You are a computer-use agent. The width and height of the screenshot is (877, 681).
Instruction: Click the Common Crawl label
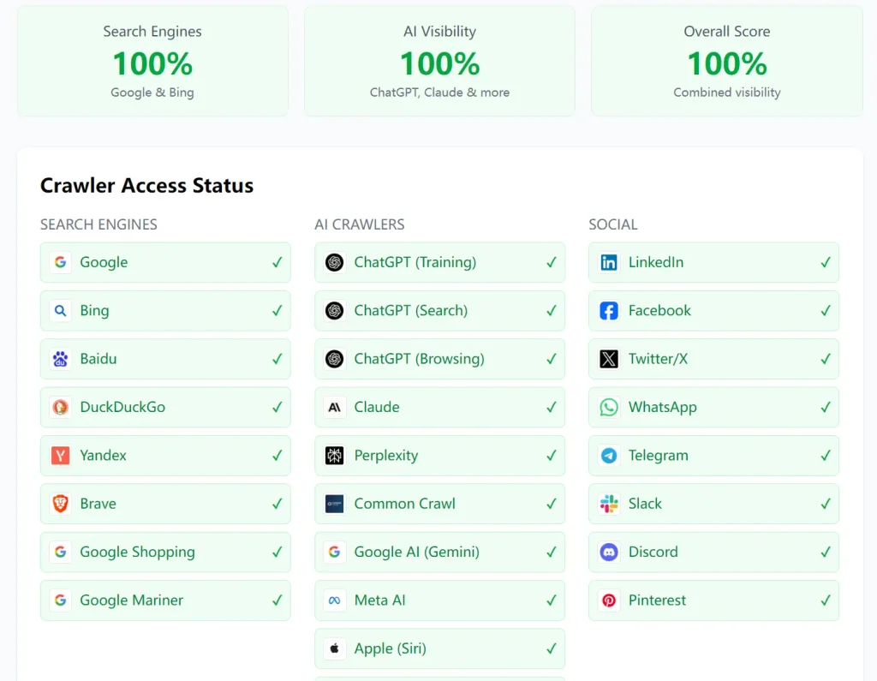(x=404, y=504)
